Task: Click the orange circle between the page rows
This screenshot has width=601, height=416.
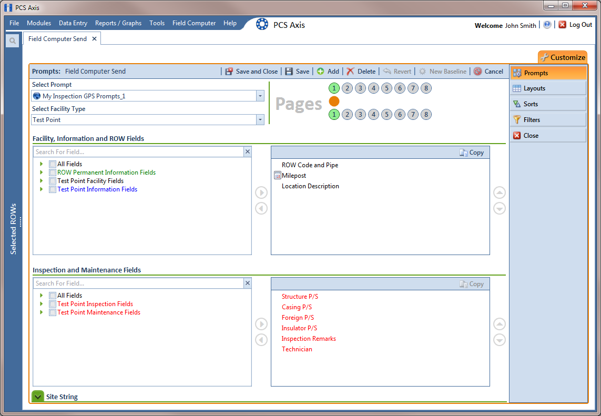Action: [334, 101]
